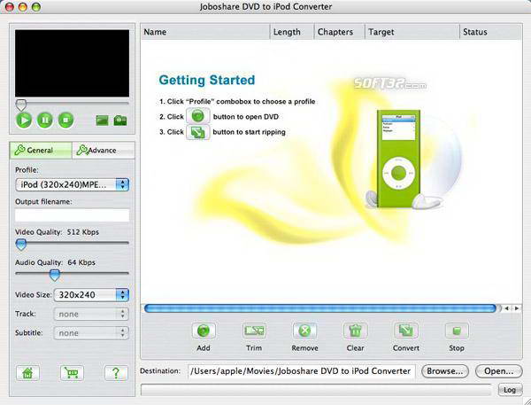
Task: Click the Log button
Action: coord(510,390)
